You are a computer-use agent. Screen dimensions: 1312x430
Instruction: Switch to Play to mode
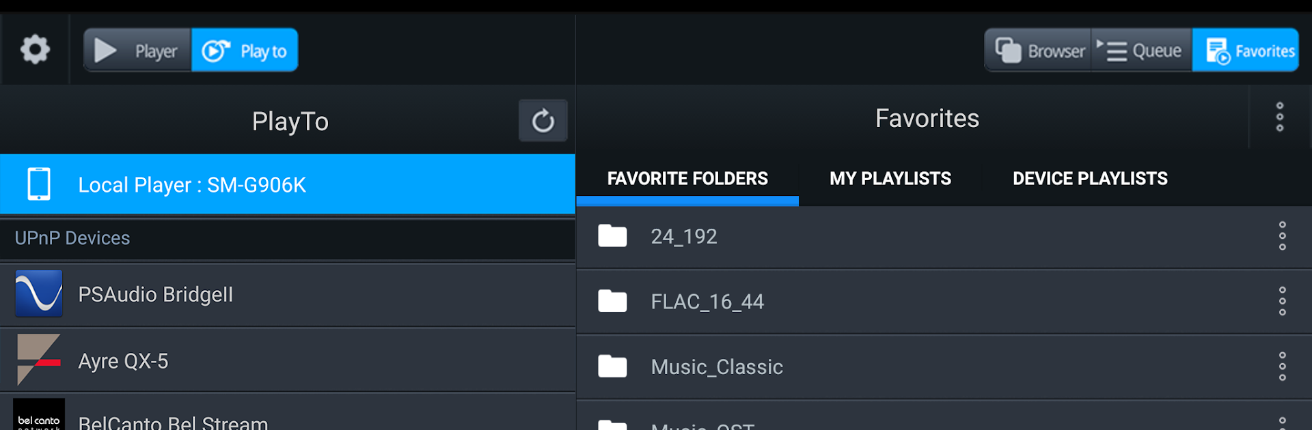pos(245,51)
